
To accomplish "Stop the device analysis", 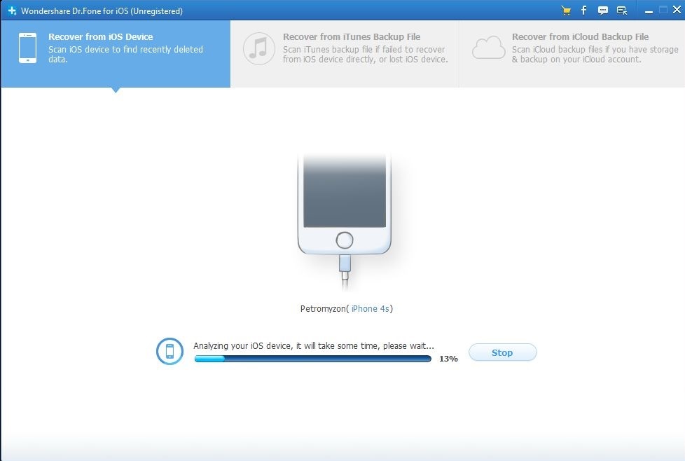I will 502,352.
